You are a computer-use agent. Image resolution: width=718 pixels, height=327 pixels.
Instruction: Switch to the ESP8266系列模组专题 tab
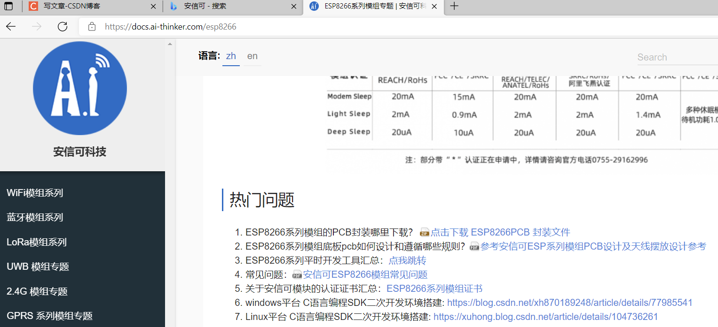pyautogui.click(x=371, y=7)
